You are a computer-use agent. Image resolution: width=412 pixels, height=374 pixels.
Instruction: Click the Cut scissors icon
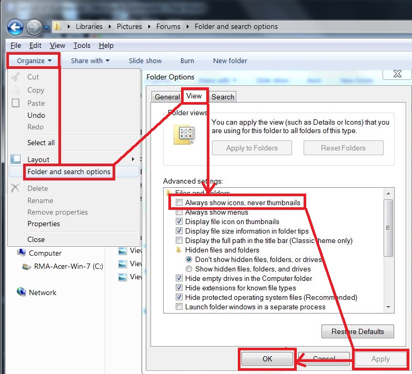(x=16, y=77)
